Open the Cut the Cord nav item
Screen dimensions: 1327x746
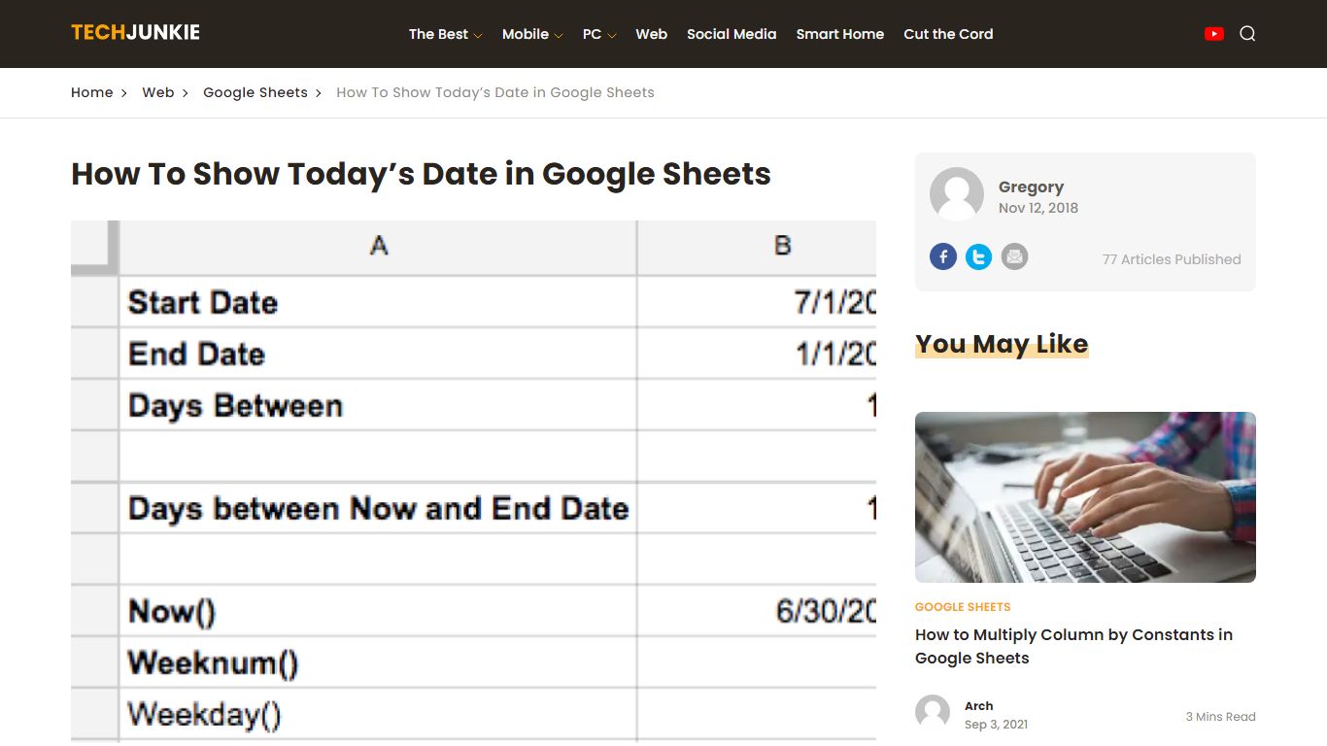coord(948,34)
